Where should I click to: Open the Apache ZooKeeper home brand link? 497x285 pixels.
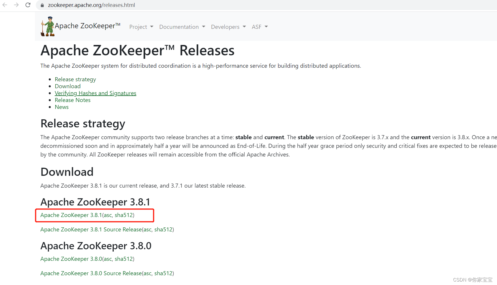pos(87,26)
